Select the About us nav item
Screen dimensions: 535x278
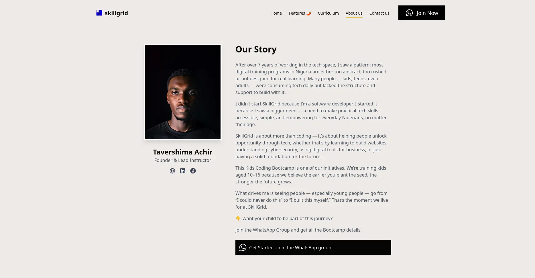point(354,13)
